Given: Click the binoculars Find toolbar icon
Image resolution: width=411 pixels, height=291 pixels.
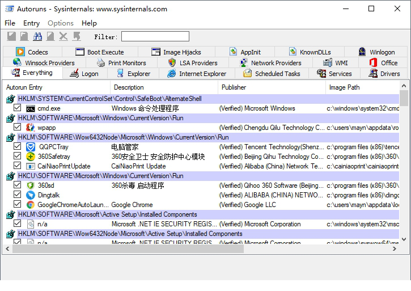Looking at the screenshot, I should 37,36.
